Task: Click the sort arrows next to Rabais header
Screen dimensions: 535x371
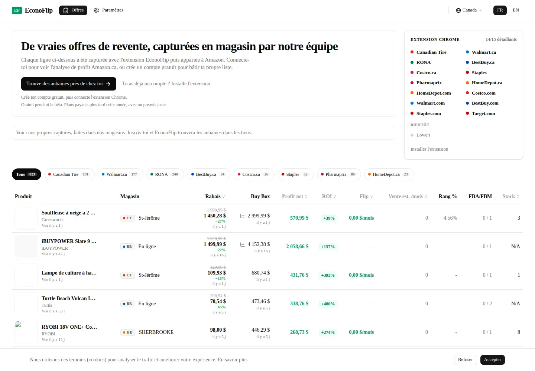Action: 224,196
